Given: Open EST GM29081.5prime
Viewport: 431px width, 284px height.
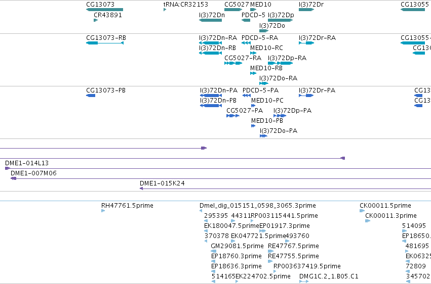Looking at the screenshot, I should (x=213, y=251).
